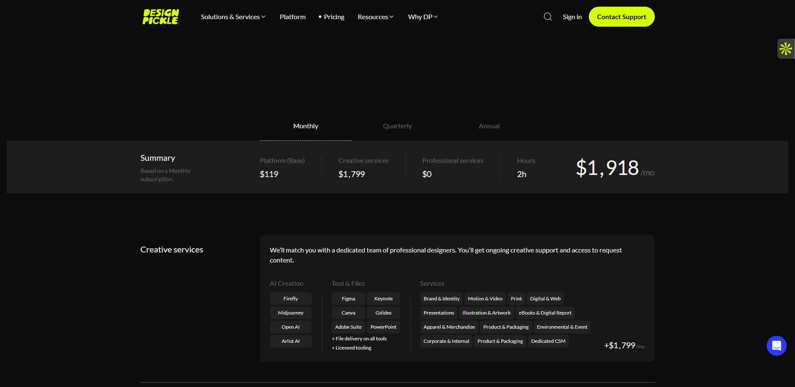Toggle the Adobe Suite tool option
The width and height of the screenshot is (795, 387).
click(x=348, y=327)
